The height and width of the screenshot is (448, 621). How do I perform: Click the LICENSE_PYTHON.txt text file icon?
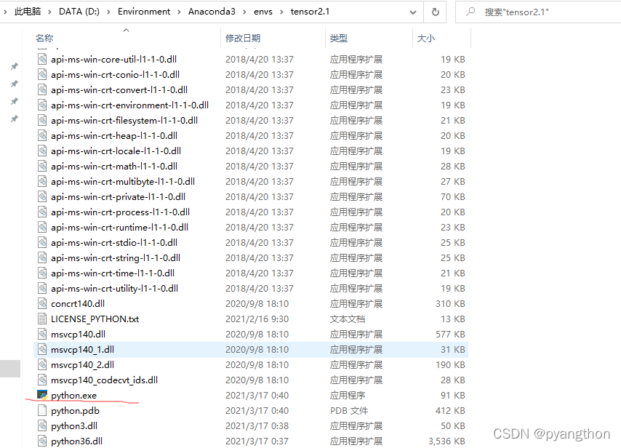point(41,319)
